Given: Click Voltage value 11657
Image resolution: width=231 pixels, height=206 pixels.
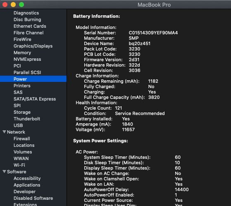Looking at the screenshot, I should click(x=129, y=129).
